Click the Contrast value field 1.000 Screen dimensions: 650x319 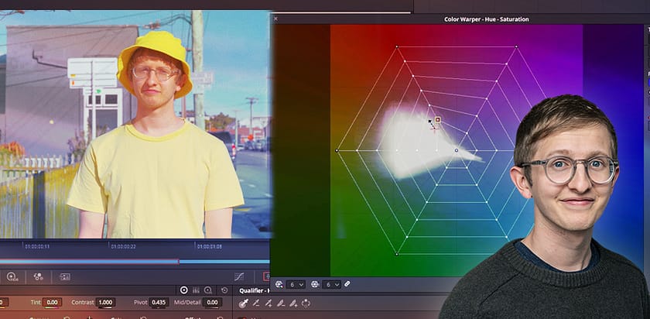(x=105, y=303)
